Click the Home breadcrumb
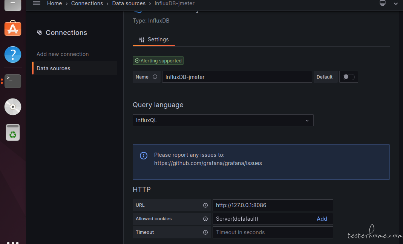The height and width of the screenshot is (244, 403). coord(55,3)
